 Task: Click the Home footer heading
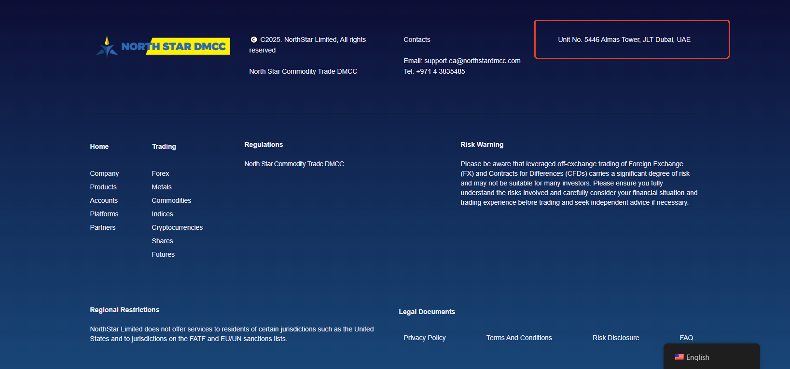click(99, 146)
